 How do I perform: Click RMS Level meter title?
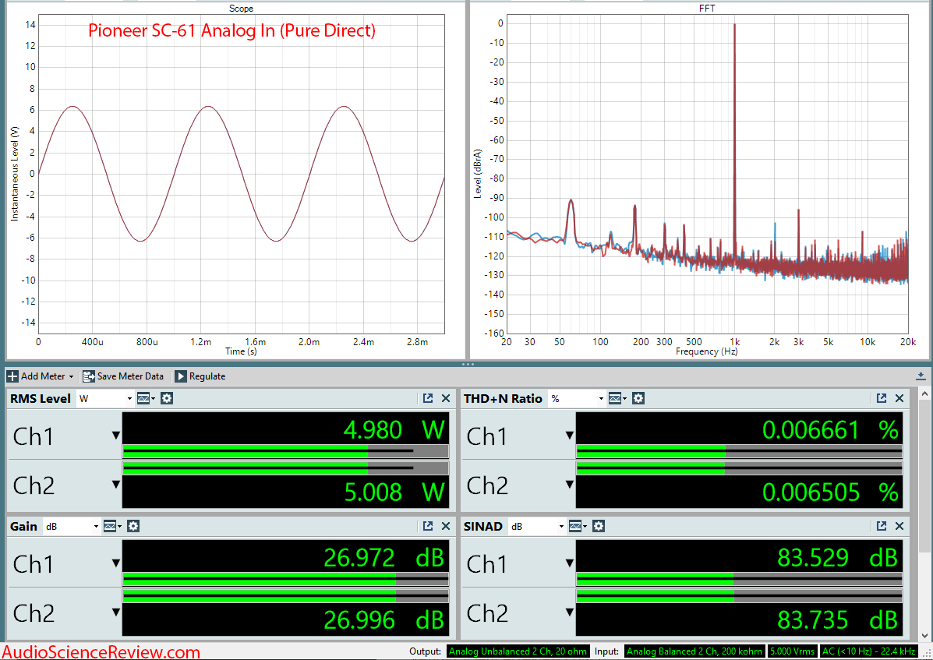41,398
